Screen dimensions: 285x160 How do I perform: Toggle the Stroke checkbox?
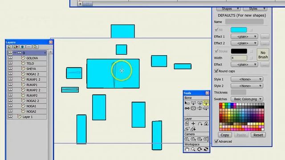(x=216, y=51)
